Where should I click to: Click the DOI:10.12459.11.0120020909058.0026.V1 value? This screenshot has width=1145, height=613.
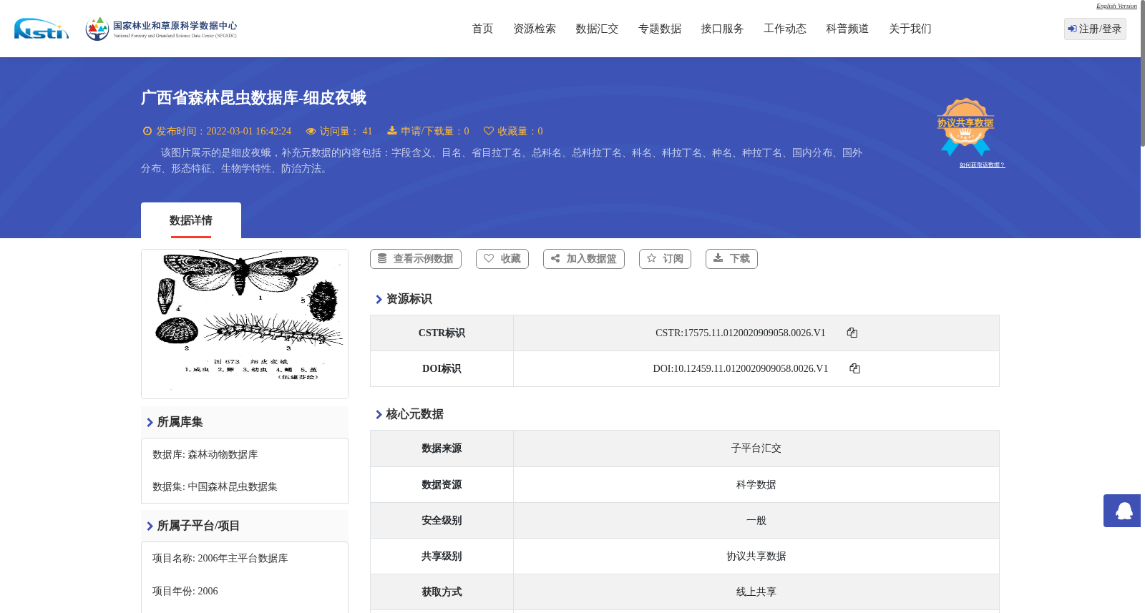click(x=741, y=369)
